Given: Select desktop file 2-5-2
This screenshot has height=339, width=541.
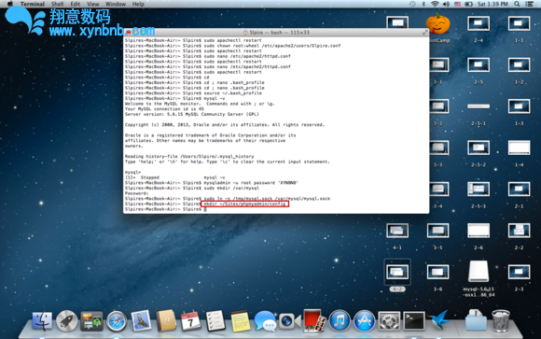Looking at the screenshot, I should [x=479, y=148].
